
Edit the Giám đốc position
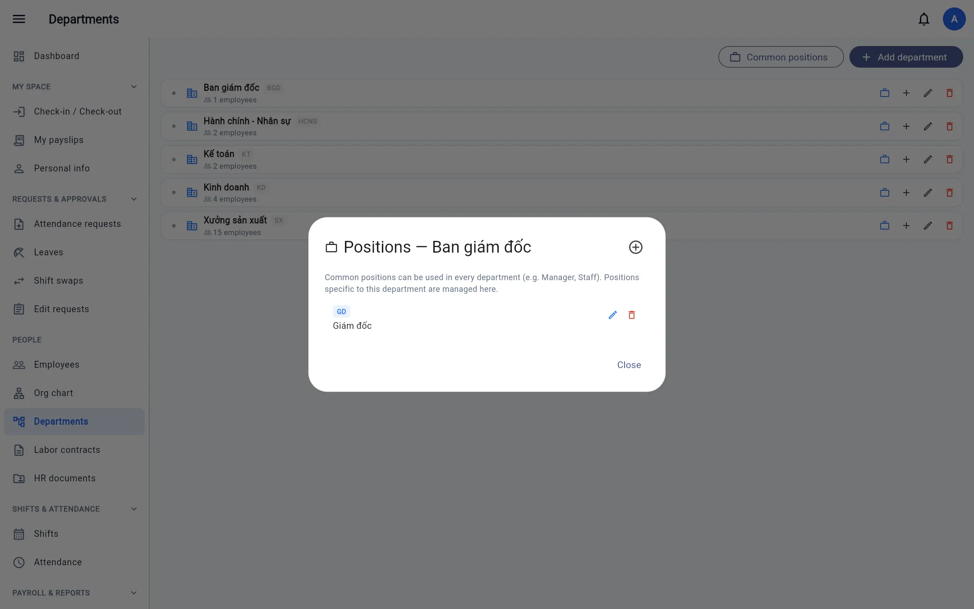tap(612, 315)
